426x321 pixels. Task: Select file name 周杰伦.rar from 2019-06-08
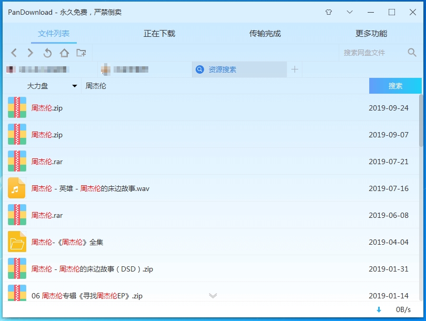tap(47, 215)
